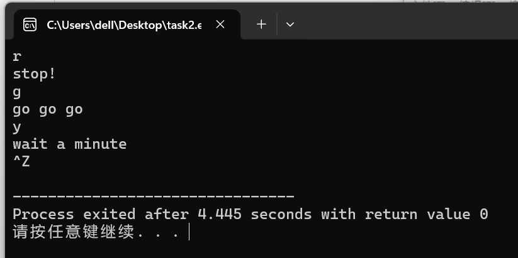Close the task2 terminal tab
The width and height of the screenshot is (518, 258).
(220, 24)
